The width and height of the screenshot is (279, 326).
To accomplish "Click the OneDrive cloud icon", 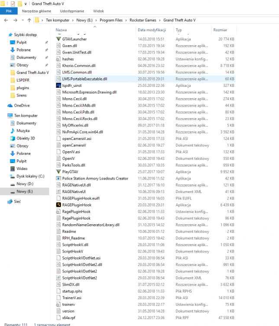I will coord(10,106).
